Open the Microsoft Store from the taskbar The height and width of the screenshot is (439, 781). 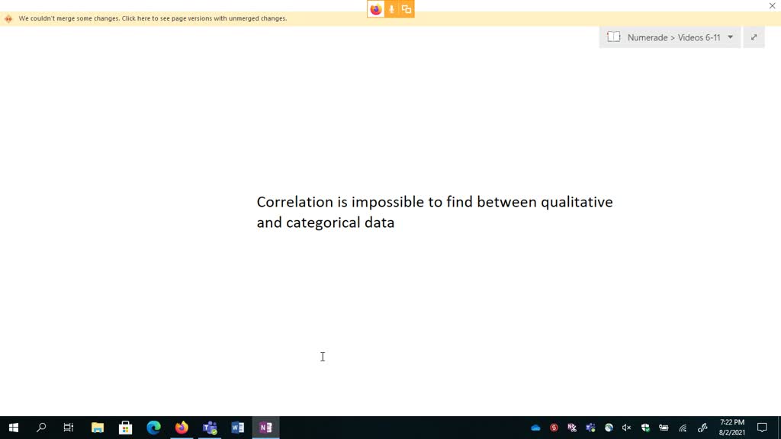125,427
